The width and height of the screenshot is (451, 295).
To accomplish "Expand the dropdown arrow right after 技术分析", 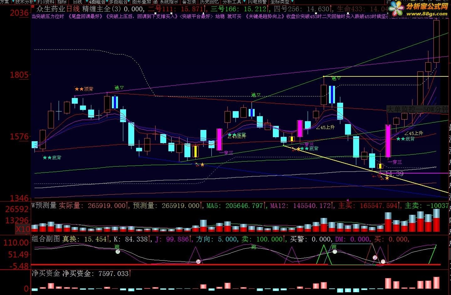I will pyautogui.click(x=35, y=2).
